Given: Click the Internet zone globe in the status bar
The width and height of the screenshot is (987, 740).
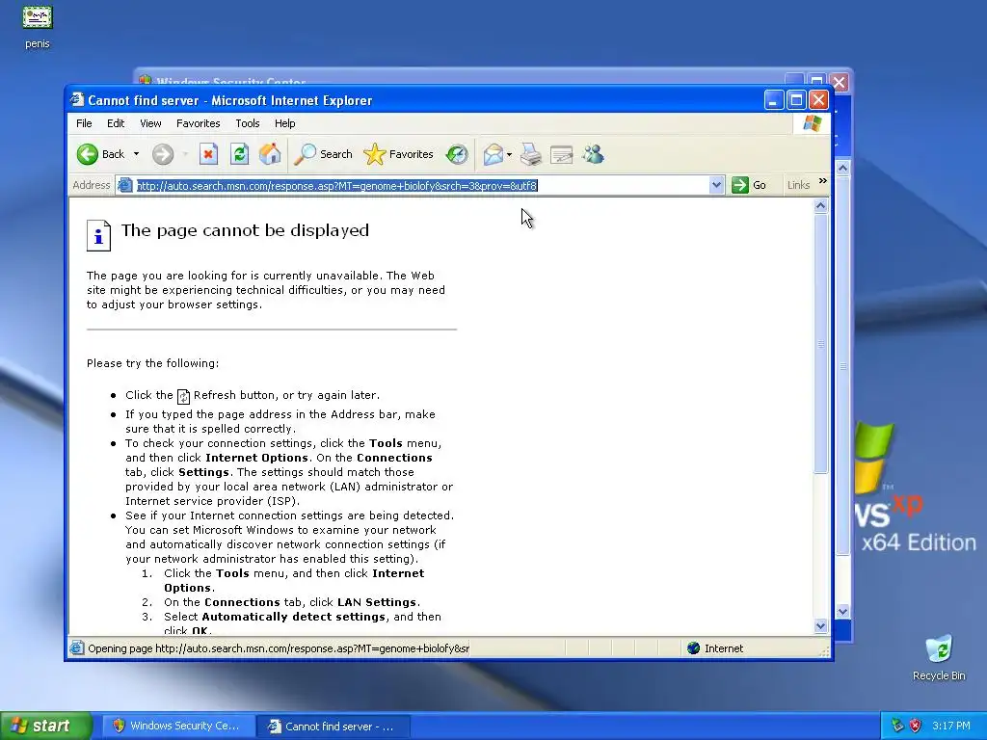Looking at the screenshot, I should (694, 648).
